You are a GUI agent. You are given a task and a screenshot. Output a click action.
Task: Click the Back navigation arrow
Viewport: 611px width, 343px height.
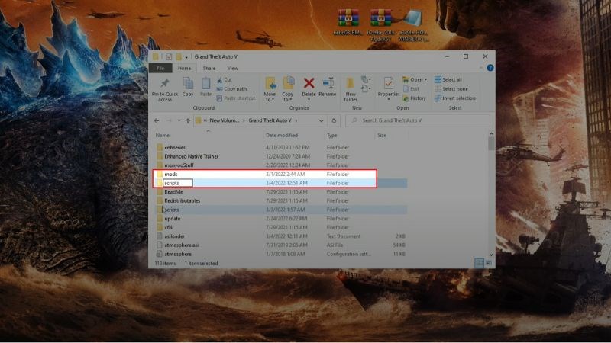point(157,120)
